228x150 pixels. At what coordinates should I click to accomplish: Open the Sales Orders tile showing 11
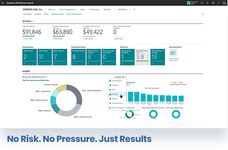tap(45, 57)
